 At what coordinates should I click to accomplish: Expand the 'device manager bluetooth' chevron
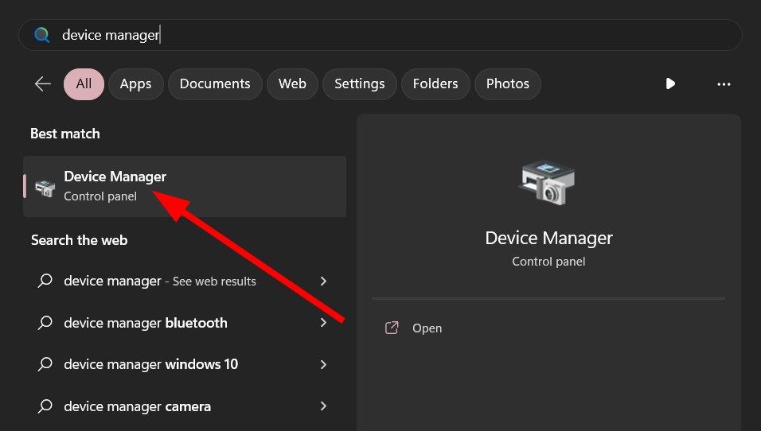tap(324, 323)
